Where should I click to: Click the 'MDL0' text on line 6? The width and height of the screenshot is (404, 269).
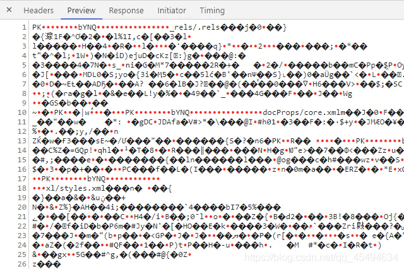click(x=92, y=75)
